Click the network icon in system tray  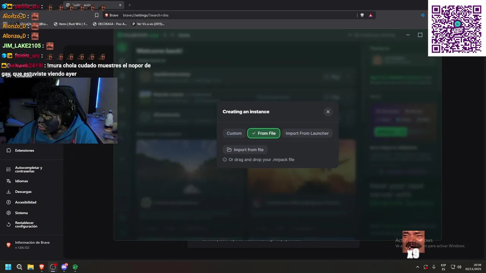453,267
